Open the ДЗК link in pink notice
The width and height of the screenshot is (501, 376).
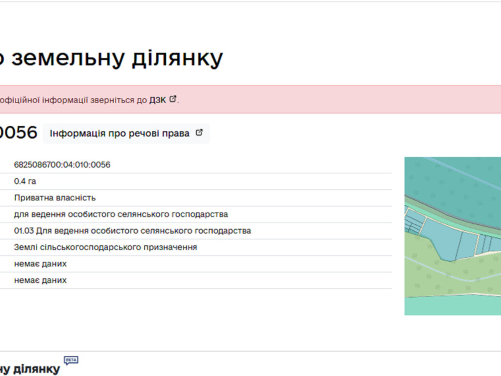pos(157,100)
